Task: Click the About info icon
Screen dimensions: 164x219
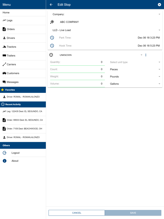Action: click(x=5, y=161)
